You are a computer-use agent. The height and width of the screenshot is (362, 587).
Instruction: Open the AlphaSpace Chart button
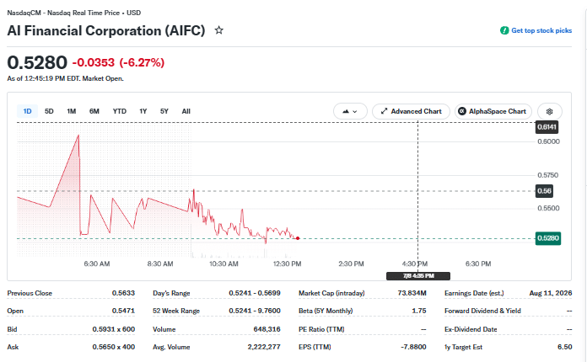(493, 111)
